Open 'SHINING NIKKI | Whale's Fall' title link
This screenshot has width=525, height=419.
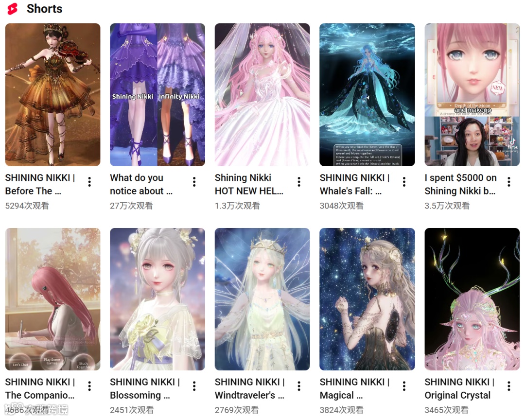(x=354, y=184)
